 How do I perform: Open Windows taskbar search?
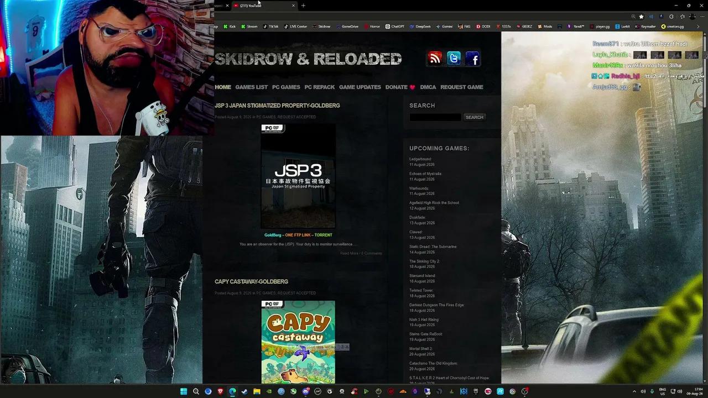click(x=196, y=391)
